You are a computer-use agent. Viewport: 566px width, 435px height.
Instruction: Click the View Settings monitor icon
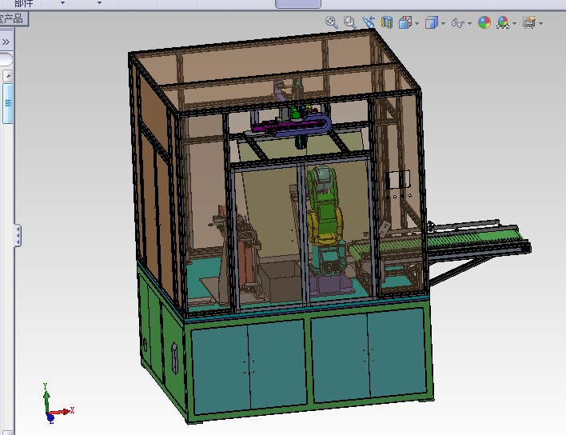point(529,22)
